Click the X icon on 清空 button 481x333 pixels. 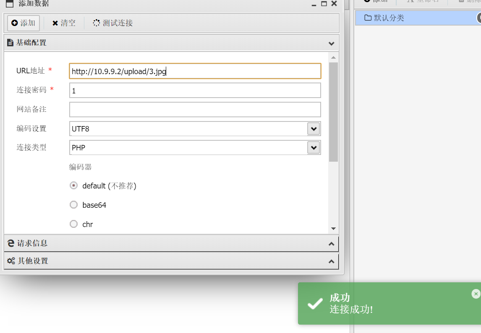[x=55, y=23]
